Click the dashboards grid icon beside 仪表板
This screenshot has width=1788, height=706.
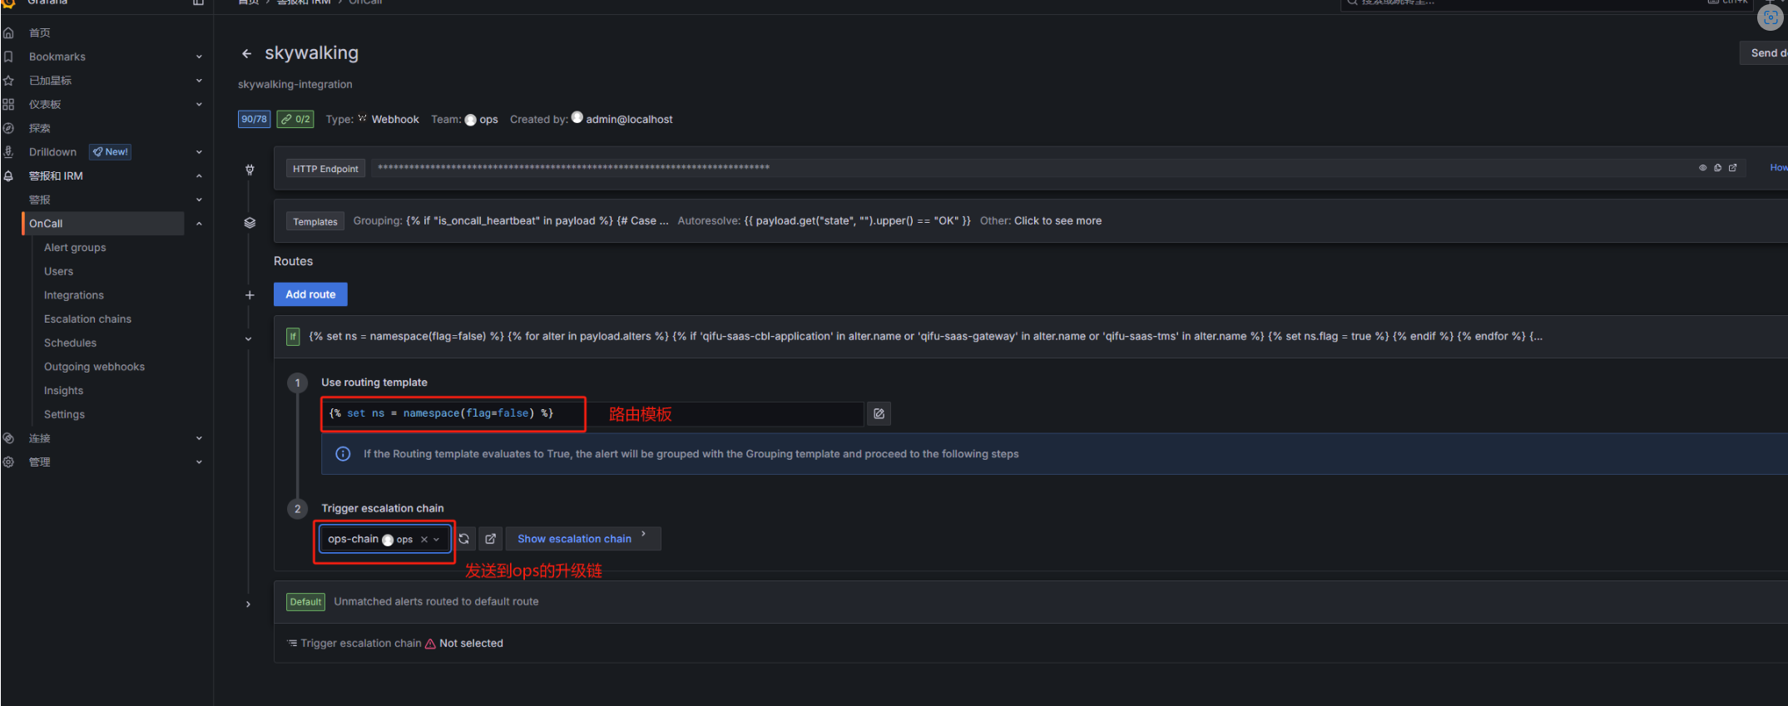pos(8,105)
